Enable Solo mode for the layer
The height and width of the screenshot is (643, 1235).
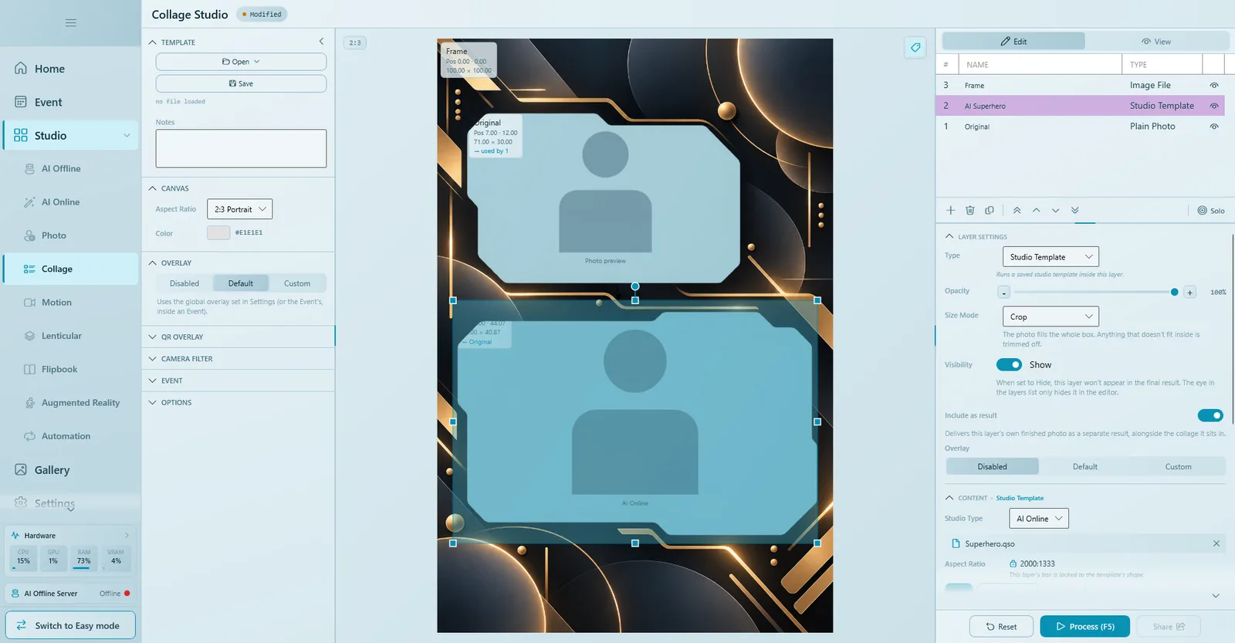click(x=1211, y=211)
